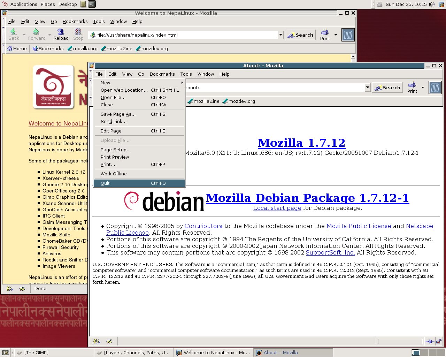This screenshot has width=446, height=357.
Task: Choose Save Page As in the File menu
Action: (139, 114)
